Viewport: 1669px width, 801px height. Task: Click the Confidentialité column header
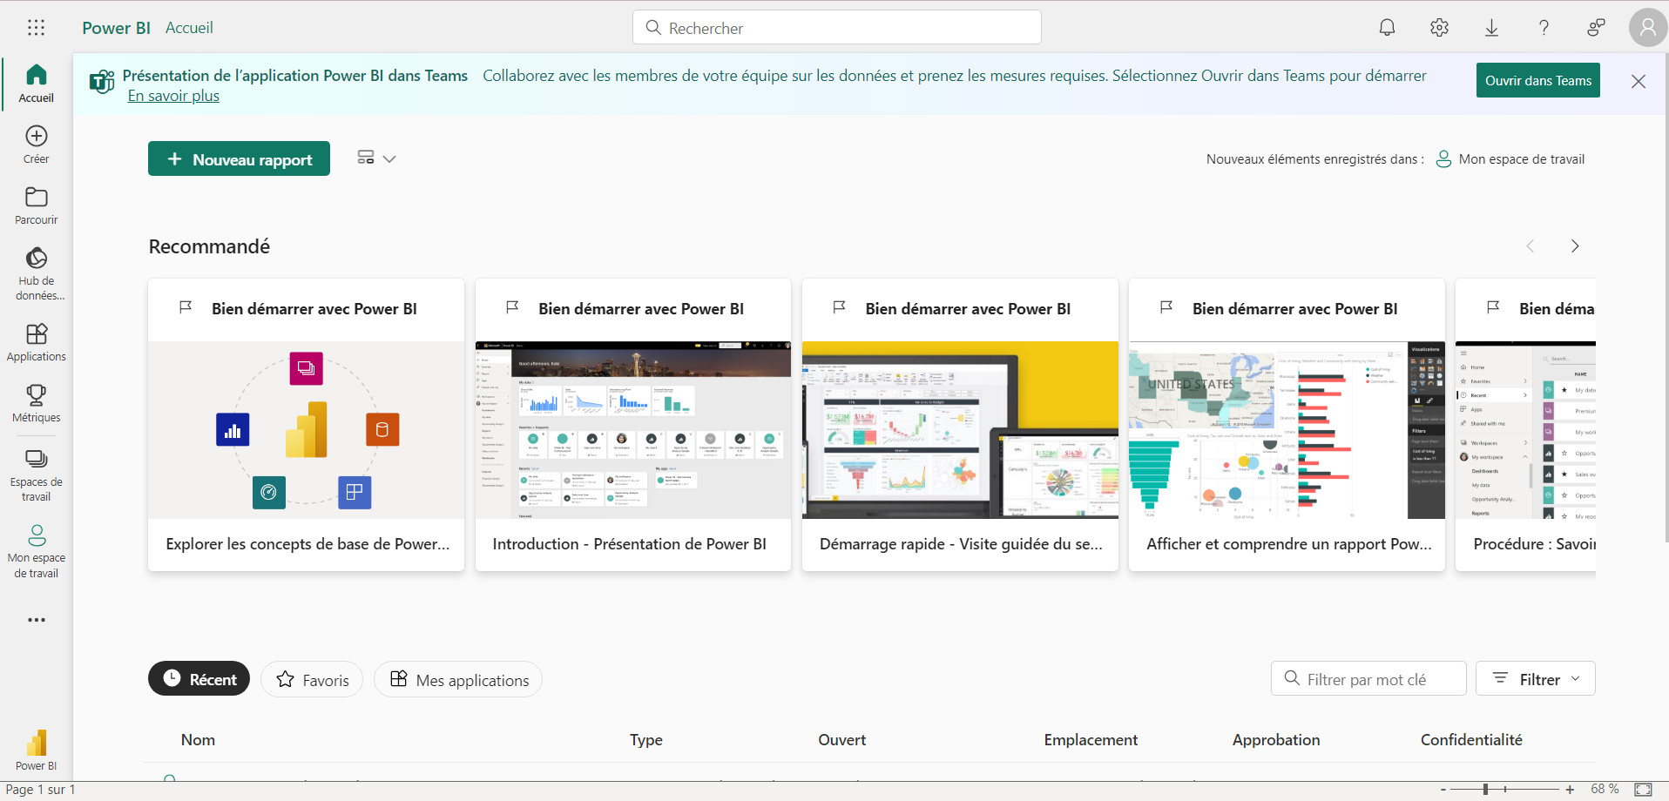1471,740
